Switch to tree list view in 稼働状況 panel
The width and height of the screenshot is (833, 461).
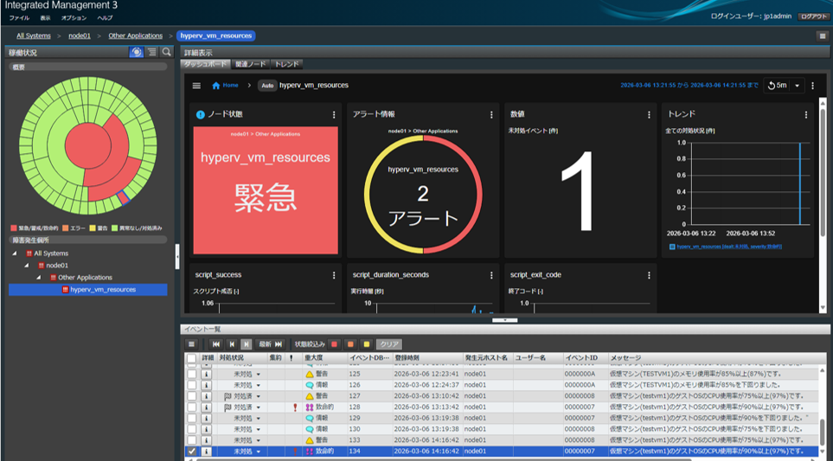point(152,52)
